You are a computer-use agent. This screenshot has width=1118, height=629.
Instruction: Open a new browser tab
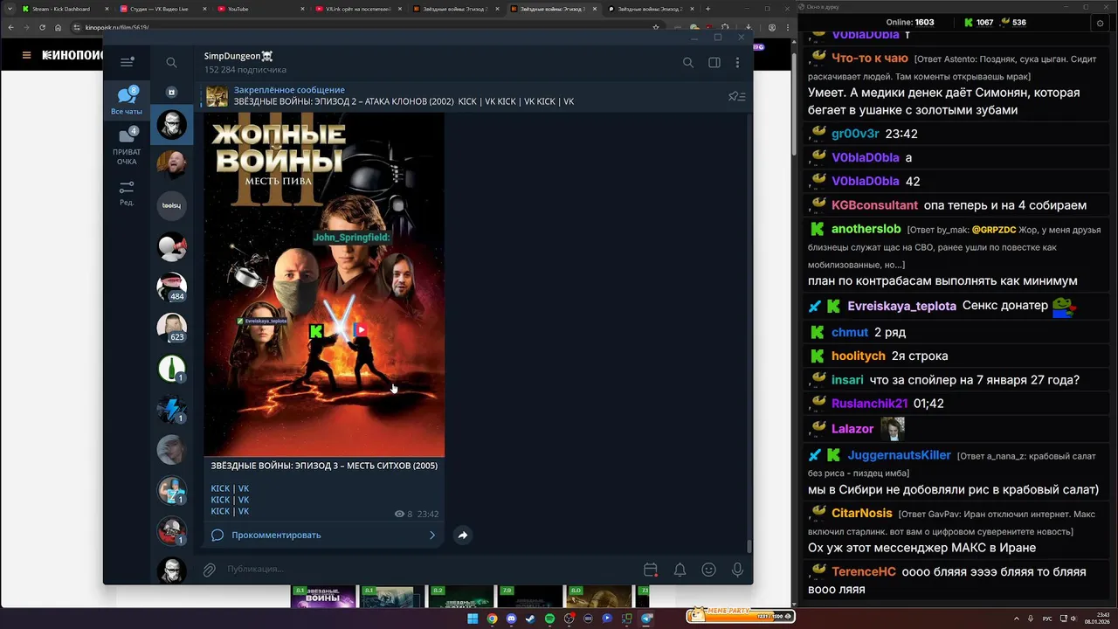point(707,9)
